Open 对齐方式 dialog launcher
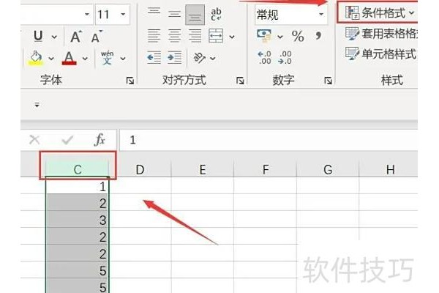 tap(240, 81)
